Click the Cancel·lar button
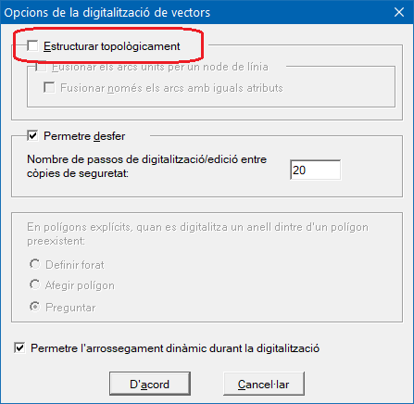Image resolution: width=414 pixels, height=404 pixels. [x=264, y=384]
